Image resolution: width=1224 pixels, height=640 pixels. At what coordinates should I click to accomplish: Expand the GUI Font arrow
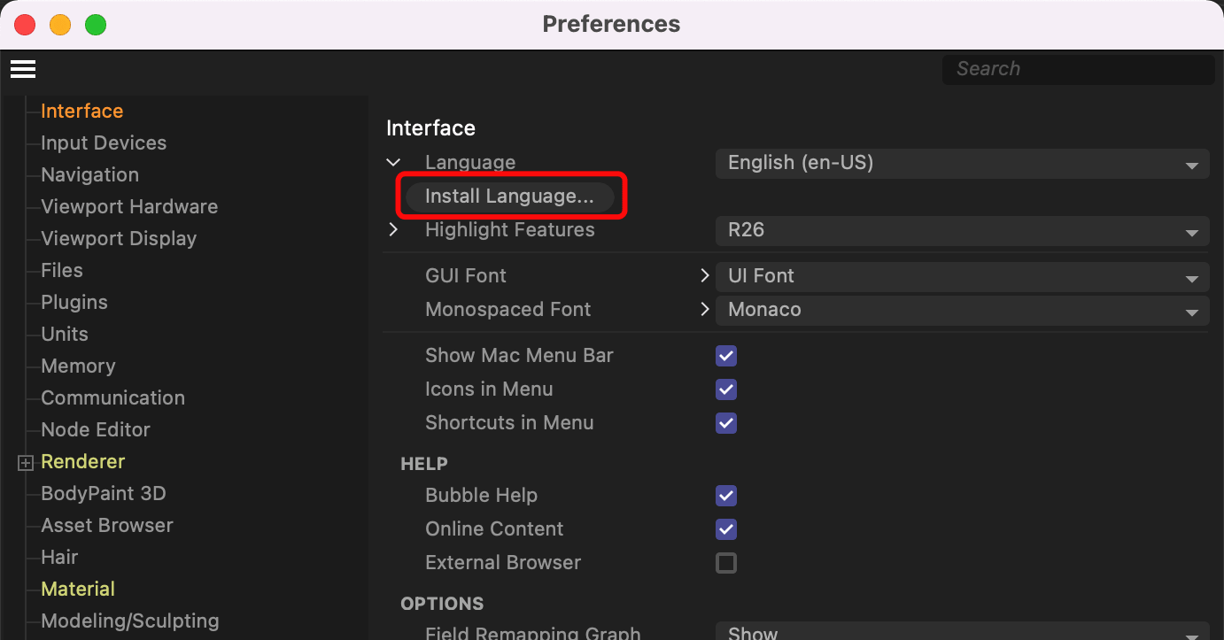tap(705, 276)
